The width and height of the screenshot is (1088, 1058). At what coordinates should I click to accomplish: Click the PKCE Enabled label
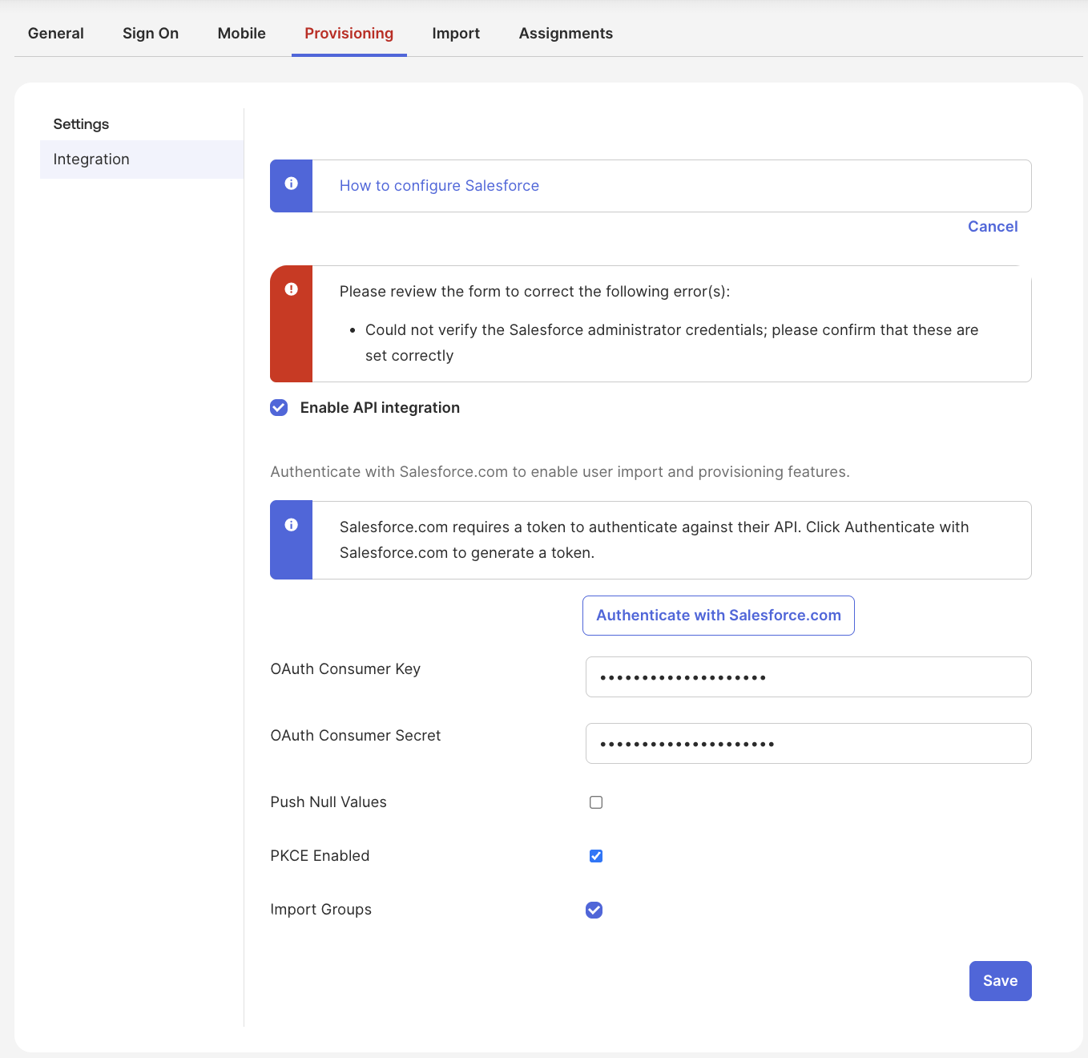[x=320, y=856]
